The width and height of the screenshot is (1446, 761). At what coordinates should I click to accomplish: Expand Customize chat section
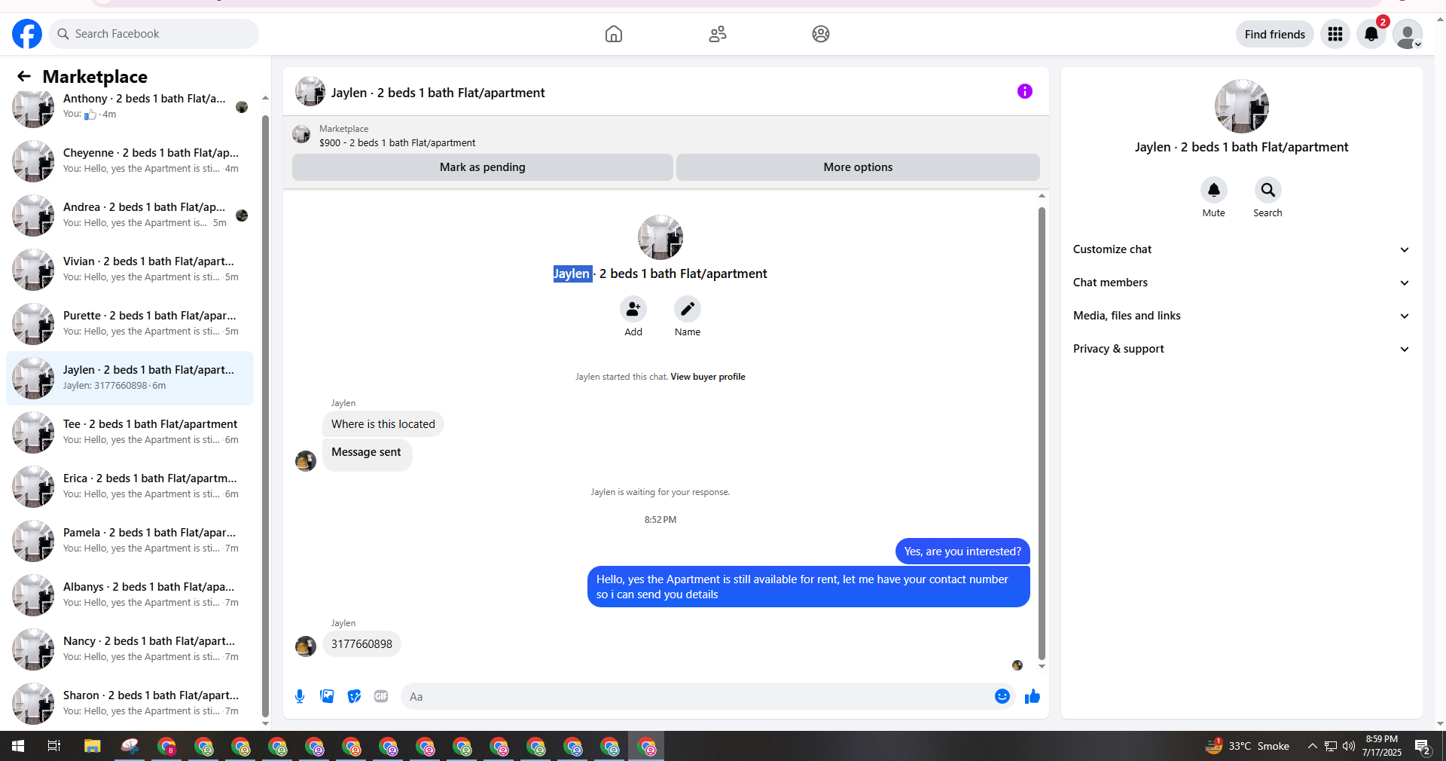1241,249
